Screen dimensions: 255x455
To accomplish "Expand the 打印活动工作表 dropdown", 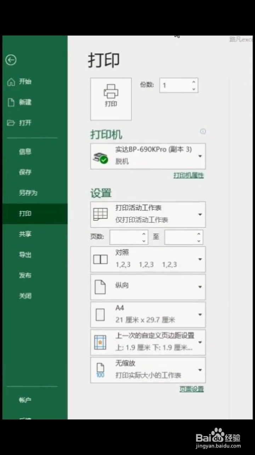I will (x=148, y=214).
